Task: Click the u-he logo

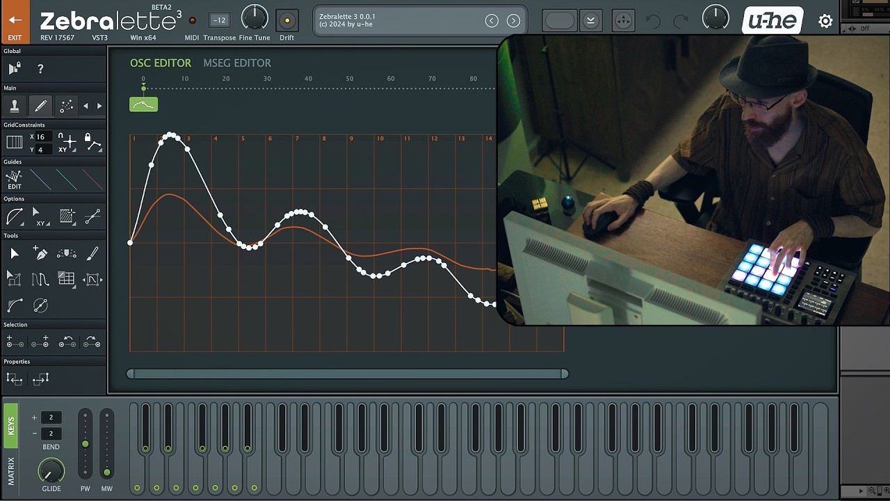Action: click(772, 21)
